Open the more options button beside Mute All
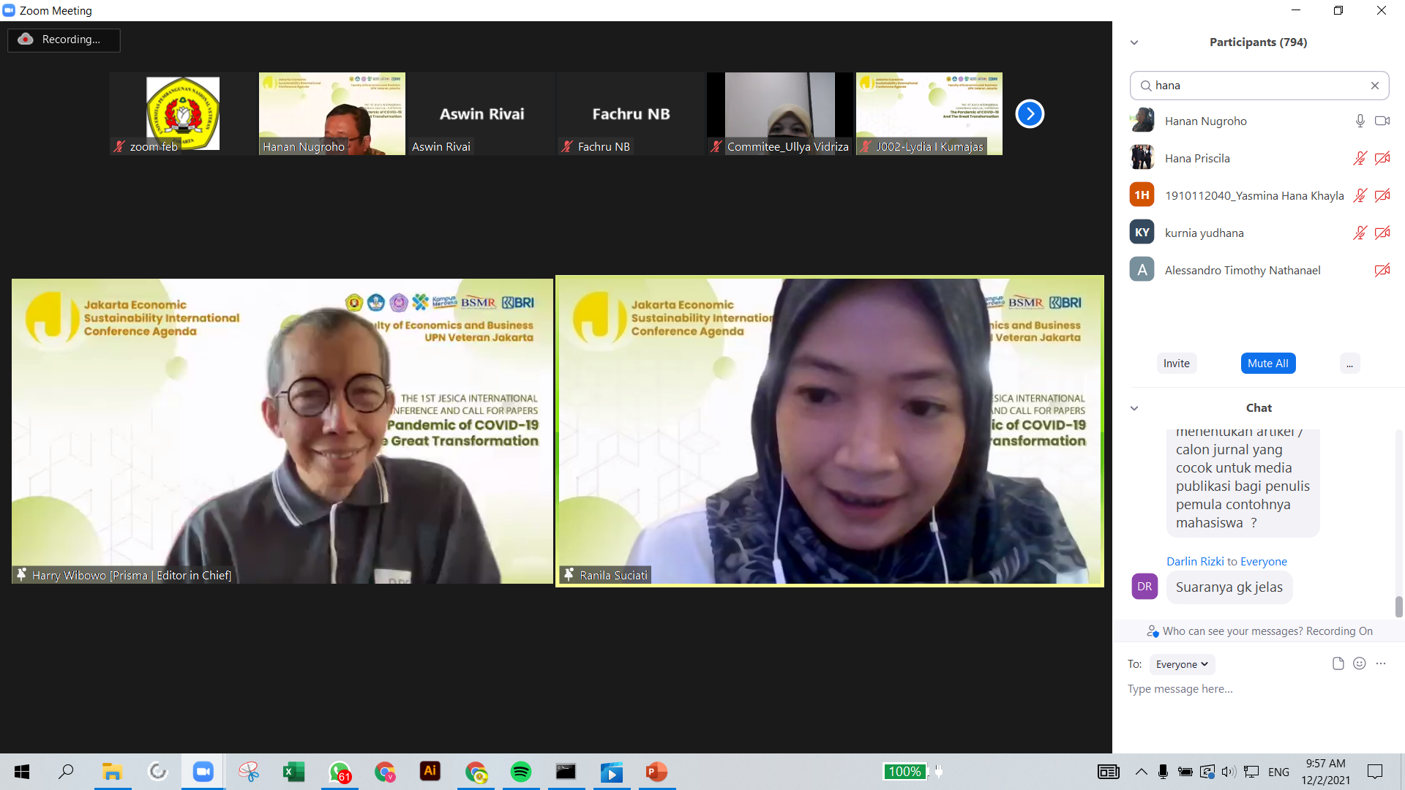This screenshot has height=790, width=1405. tap(1349, 364)
